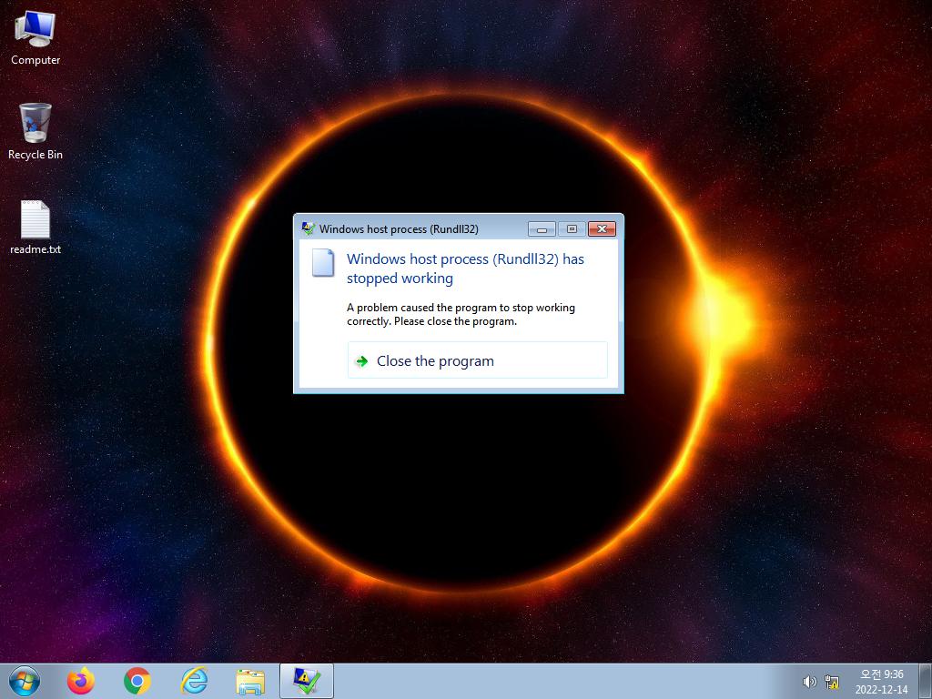Open the Windows Start menu
The height and width of the screenshot is (699, 932).
(25, 681)
